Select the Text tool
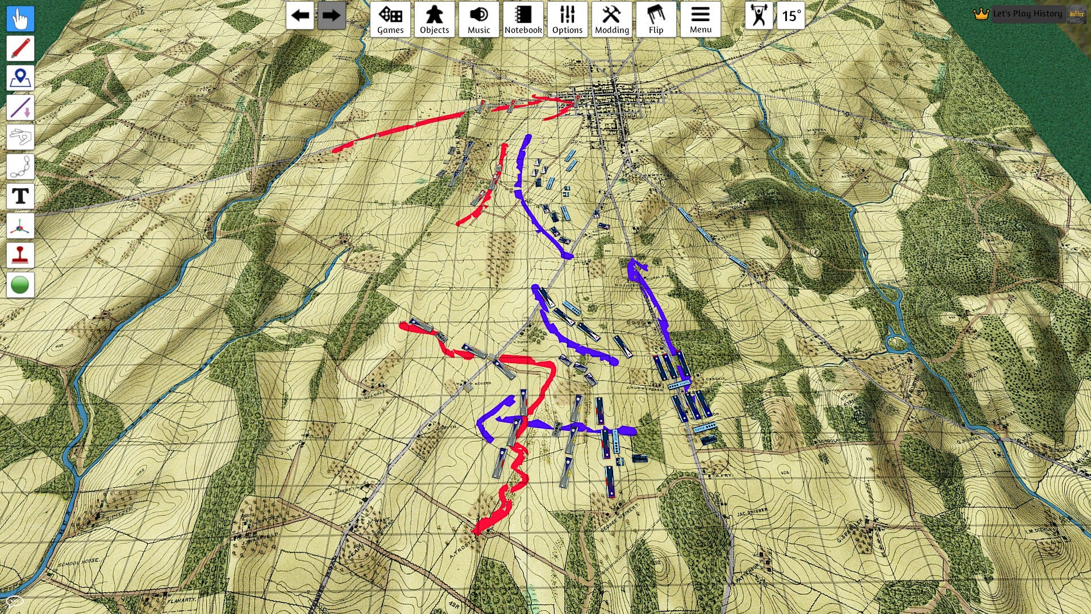The width and height of the screenshot is (1091, 614). tap(20, 196)
